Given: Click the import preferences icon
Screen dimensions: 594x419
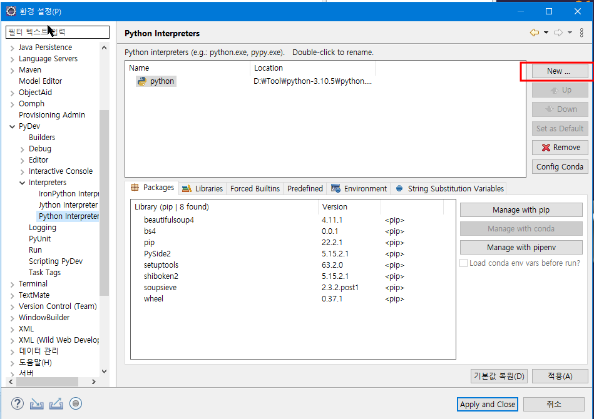Looking at the screenshot, I should point(37,404).
